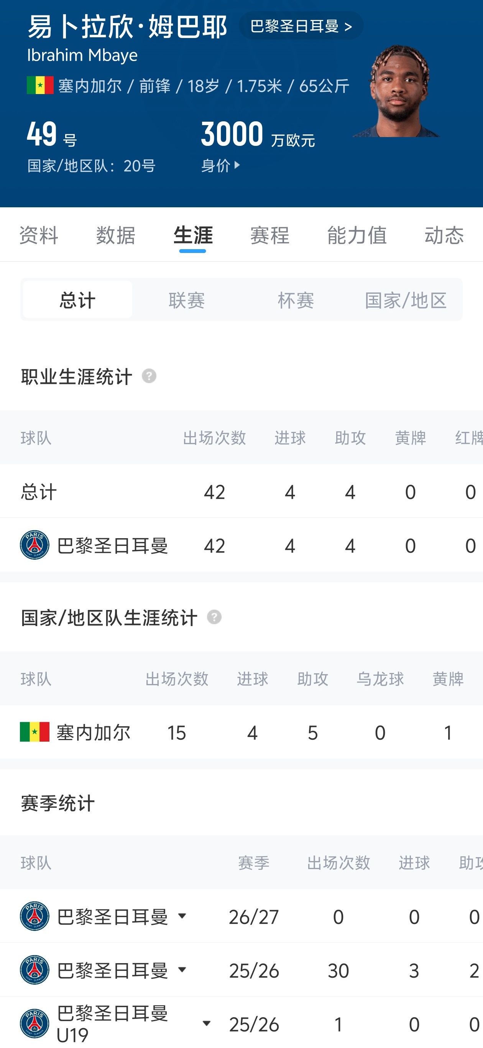This screenshot has width=483, height=1048.
Task: Select the 联赛 segment filter
Action: tap(187, 300)
